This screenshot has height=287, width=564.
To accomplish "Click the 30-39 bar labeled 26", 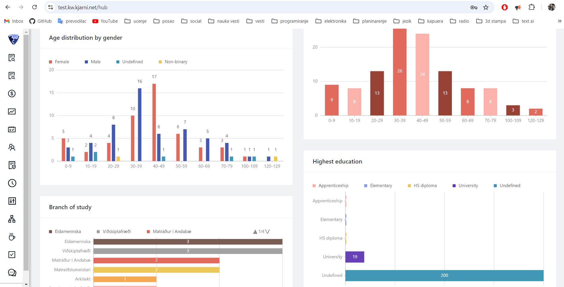I will pos(400,72).
